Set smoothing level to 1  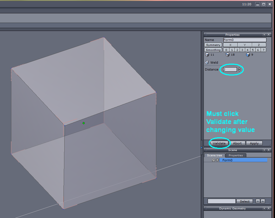[232, 50]
